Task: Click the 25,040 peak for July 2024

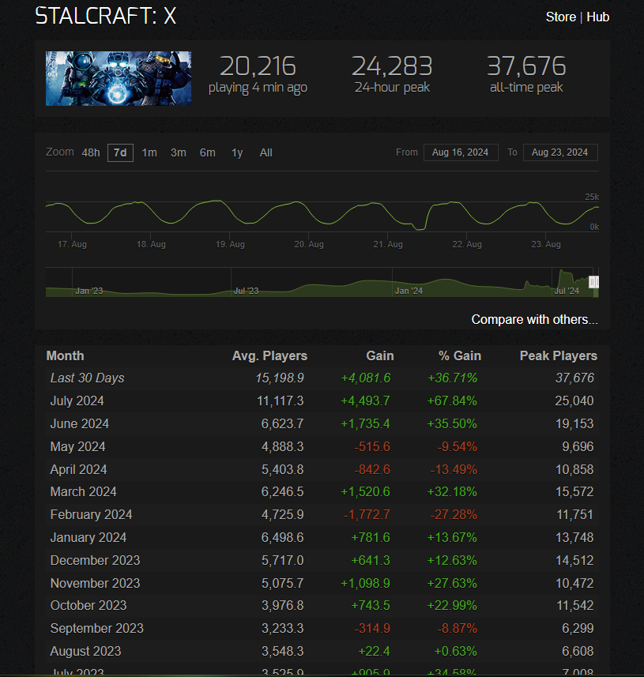Action: (574, 401)
